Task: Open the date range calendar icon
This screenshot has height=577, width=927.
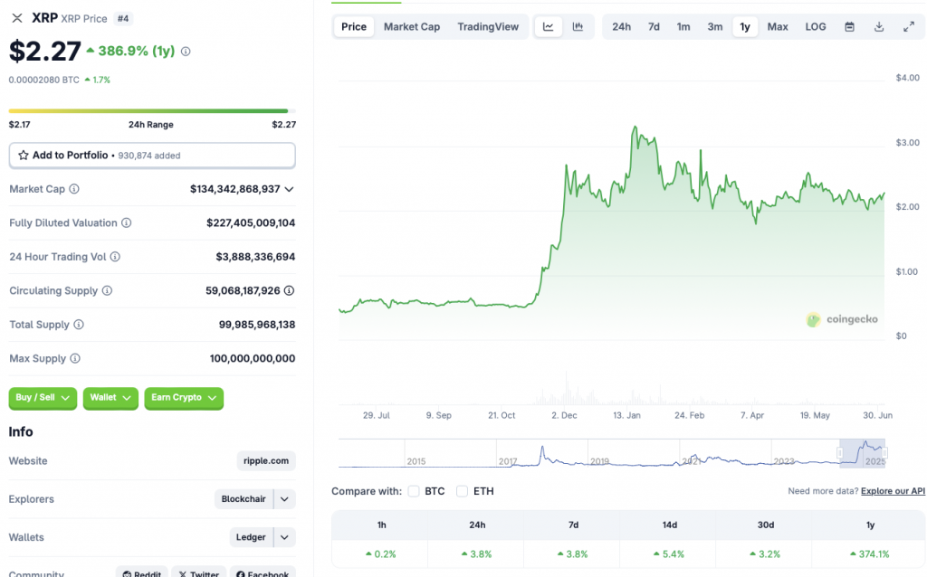Action: point(849,26)
